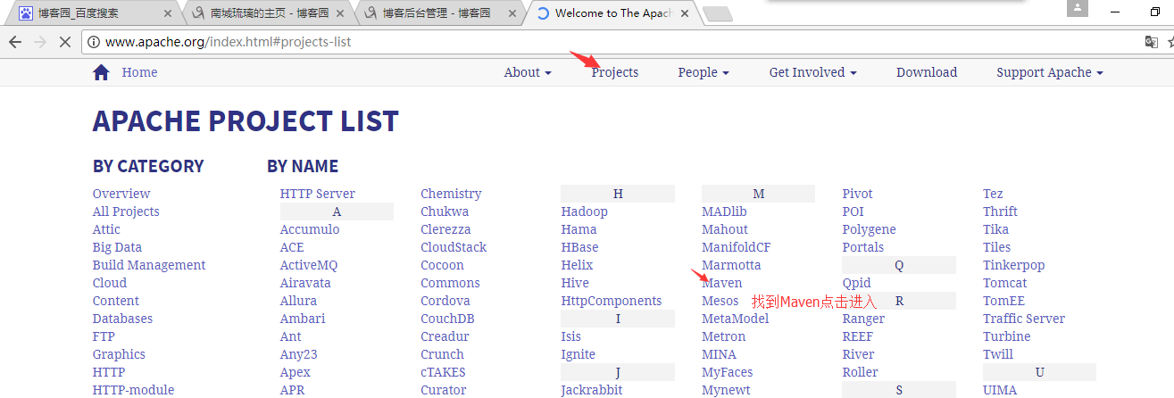The height and width of the screenshot is (398, 1174).
Task: Open the Cordova project link
Action: [445, 301]
